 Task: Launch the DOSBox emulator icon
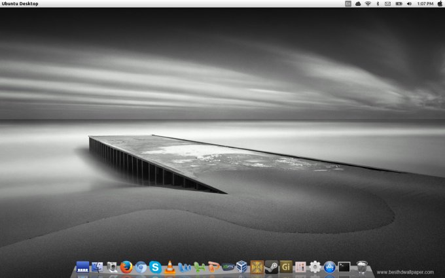pyautogui.click(x=257, y=268)
